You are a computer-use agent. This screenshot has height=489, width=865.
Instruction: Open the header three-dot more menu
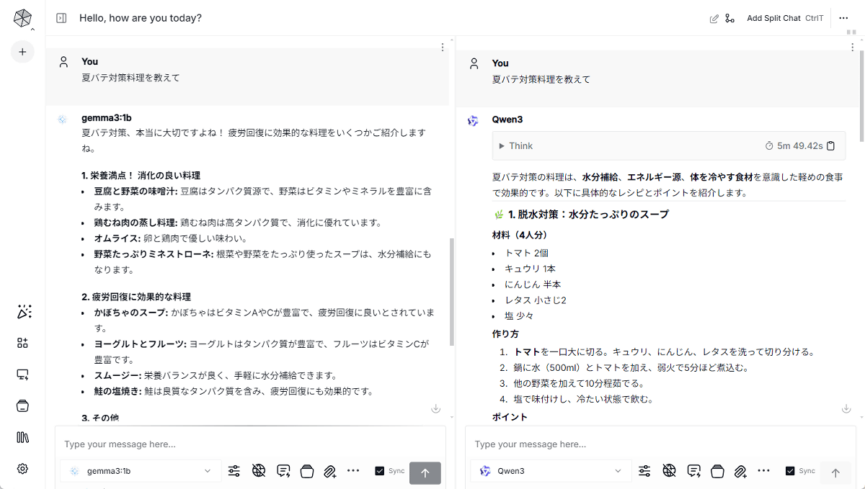pos(844,19)
